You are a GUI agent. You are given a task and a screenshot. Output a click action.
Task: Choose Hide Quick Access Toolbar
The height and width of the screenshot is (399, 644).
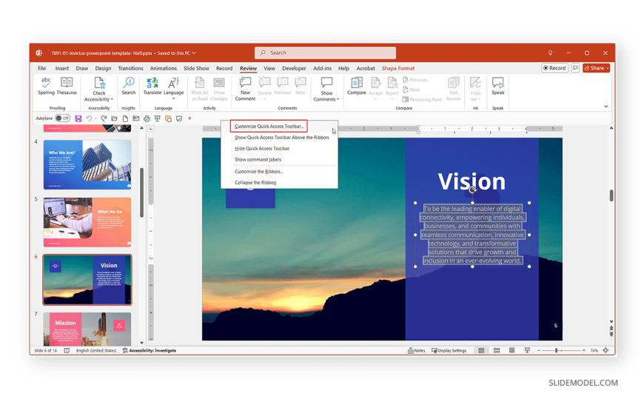(262, 148)
